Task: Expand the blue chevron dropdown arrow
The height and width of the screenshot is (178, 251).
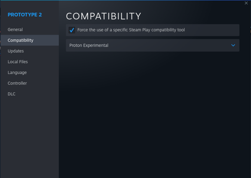Action: click(x=233, y=45)
